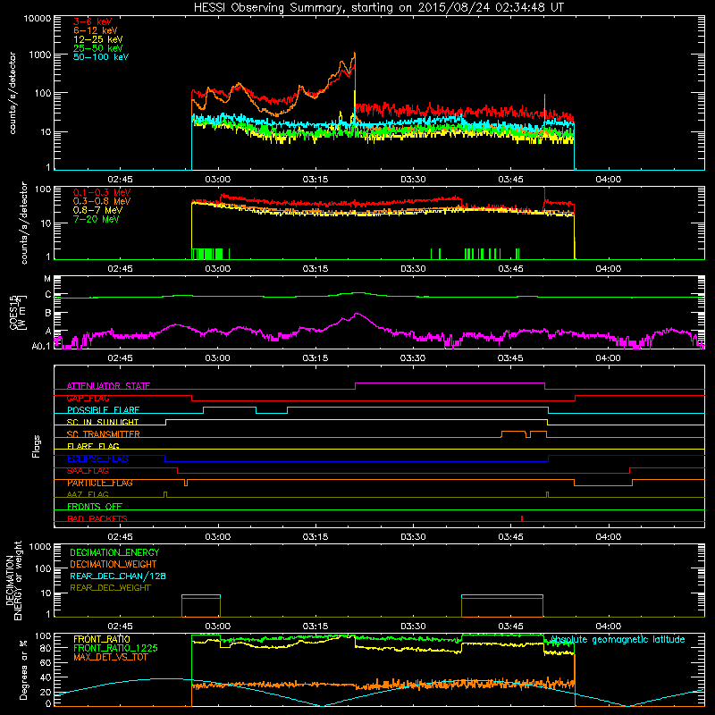Select the FRONTS_OFF flag label
This screenshot has width=715, height=715.
point(95,507)
